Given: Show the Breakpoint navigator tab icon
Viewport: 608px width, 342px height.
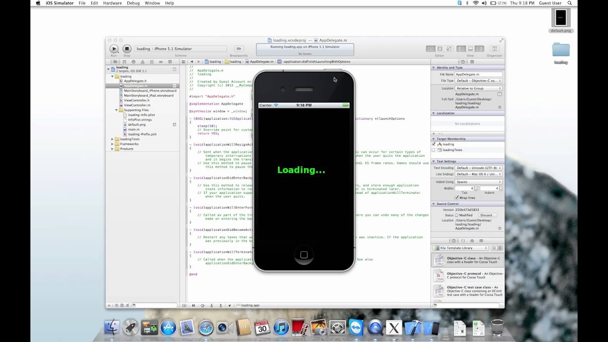Looking at the screenshot, I should pyautogui.click(x=161, y=62).
